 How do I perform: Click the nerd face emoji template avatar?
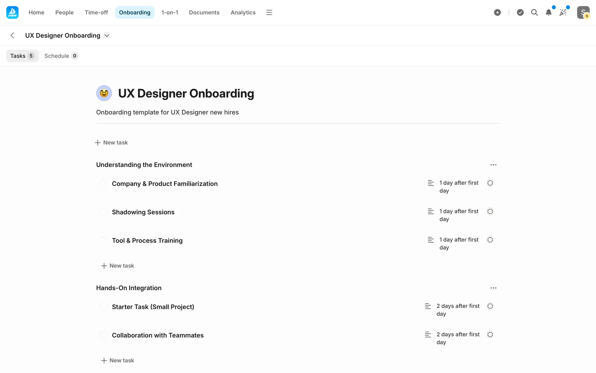point(104,93)
